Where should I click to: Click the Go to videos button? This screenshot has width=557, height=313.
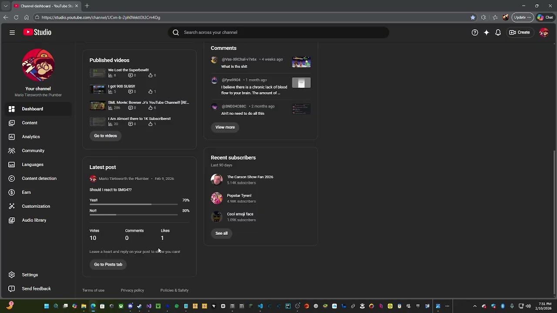pyautogui.click(x=105, y=136)
